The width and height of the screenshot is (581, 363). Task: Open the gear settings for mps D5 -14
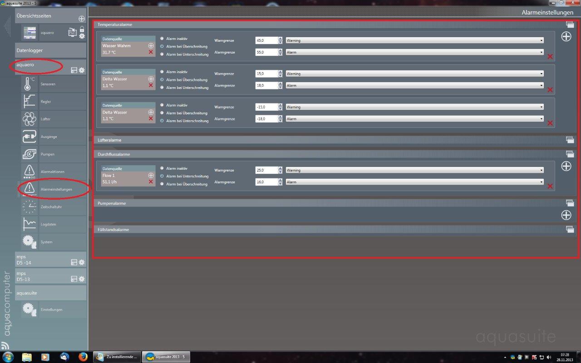pos(82,262)
